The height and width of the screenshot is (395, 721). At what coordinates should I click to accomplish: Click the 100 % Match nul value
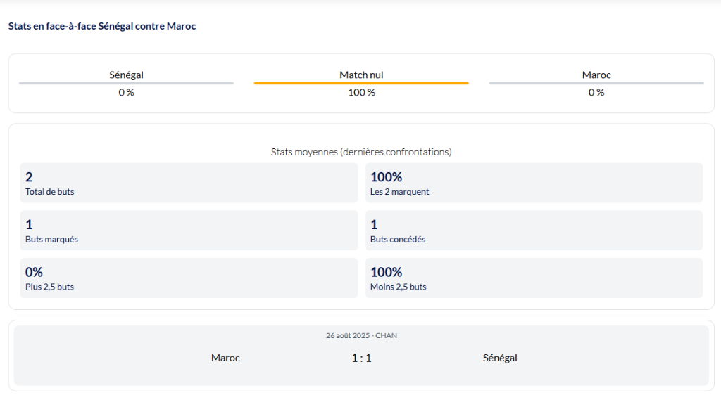point(361,92)
